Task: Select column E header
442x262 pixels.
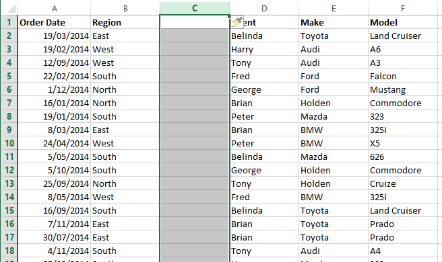Action: click(334, 9)
